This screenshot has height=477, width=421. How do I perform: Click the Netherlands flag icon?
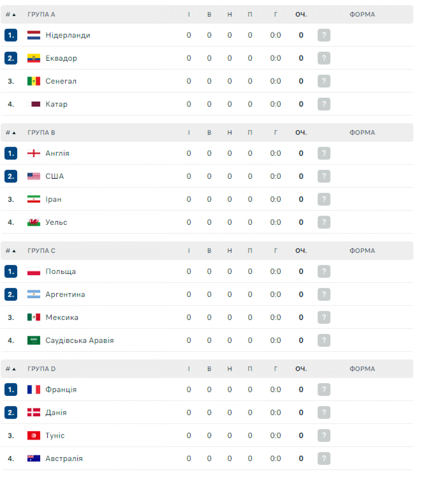[x=34, y=35]
